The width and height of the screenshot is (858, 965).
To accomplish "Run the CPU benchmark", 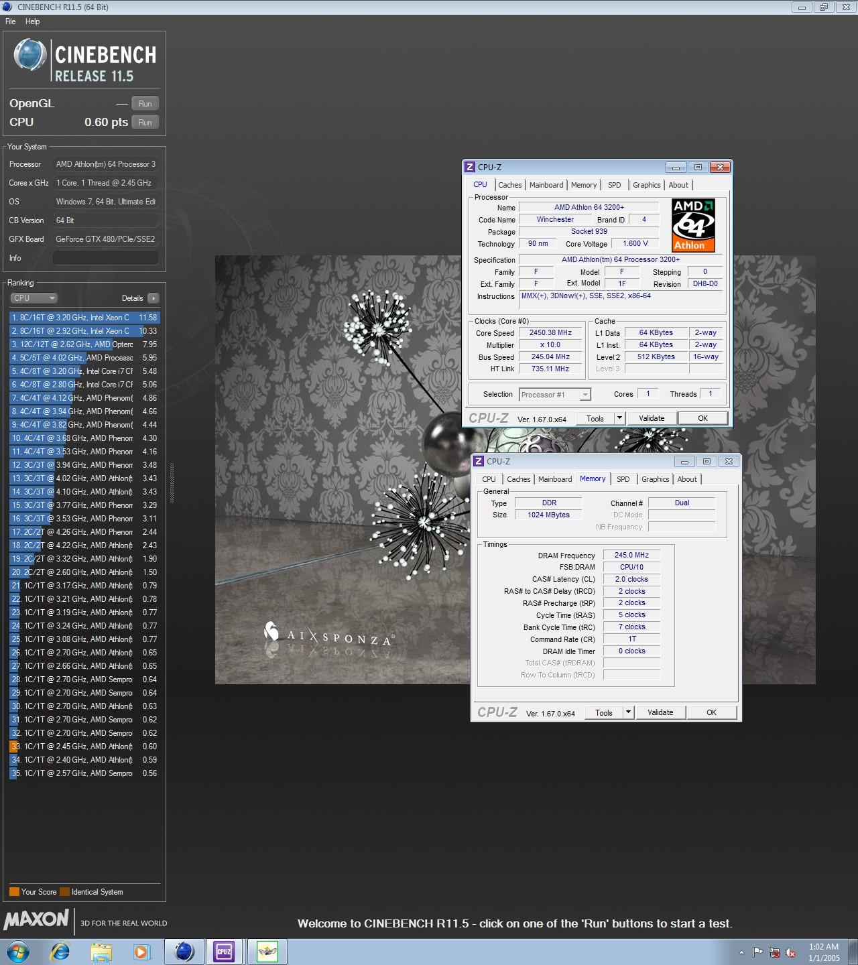I will [x=145, y=122].
